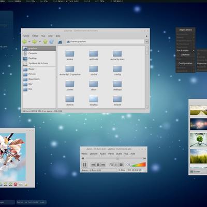Click the red delete icon in image viewer
Image resolution: width=207 pixels, height=207 pixels.
click(16, 184)
